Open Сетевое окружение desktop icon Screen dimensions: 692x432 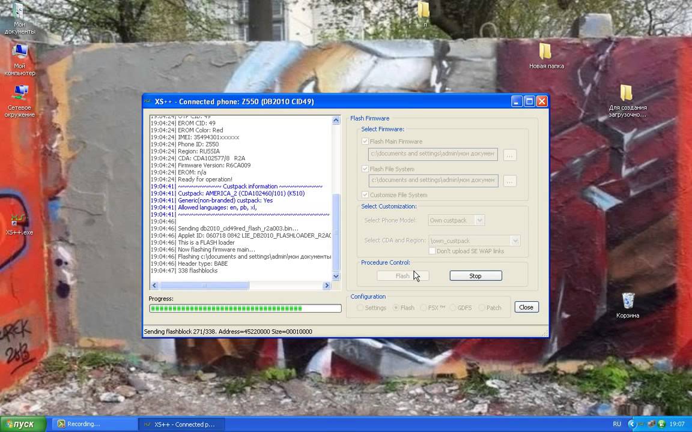(20, 101)
